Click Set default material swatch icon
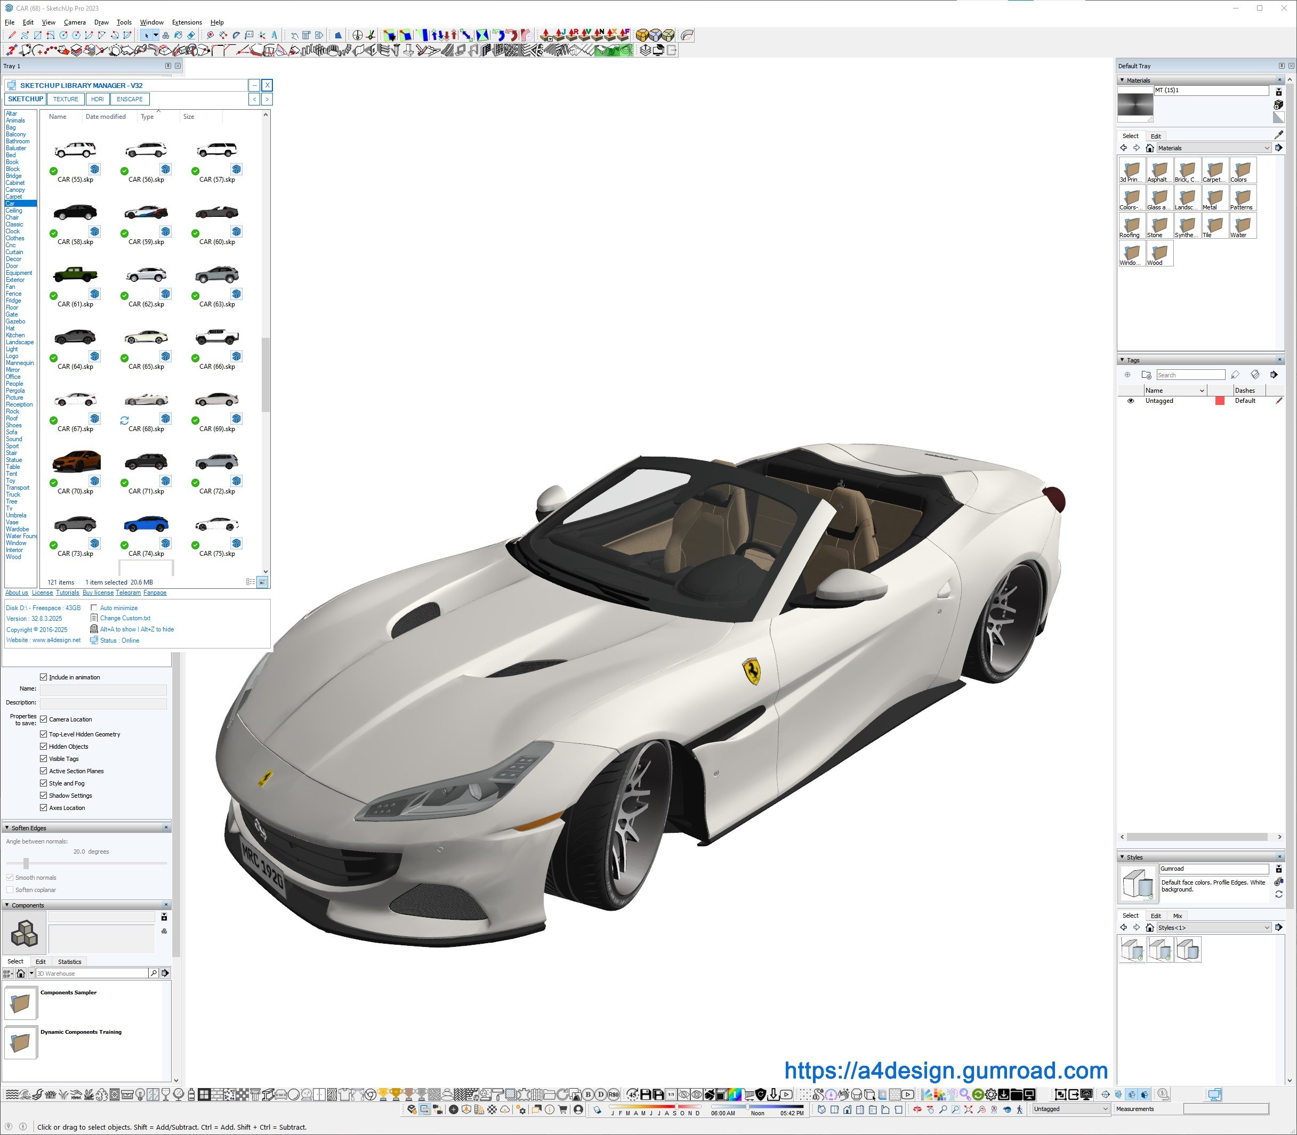The width and height of the screenshot is (1297, 1135). (1278, 118)
